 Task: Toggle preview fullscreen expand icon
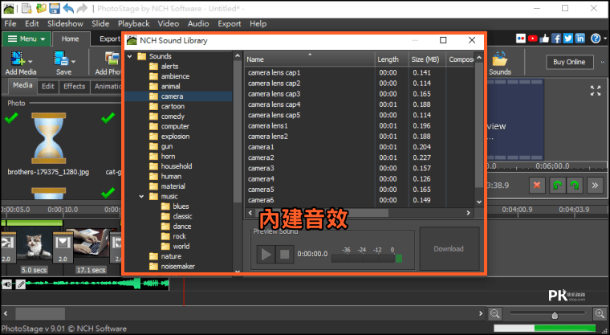coord(596,91)
